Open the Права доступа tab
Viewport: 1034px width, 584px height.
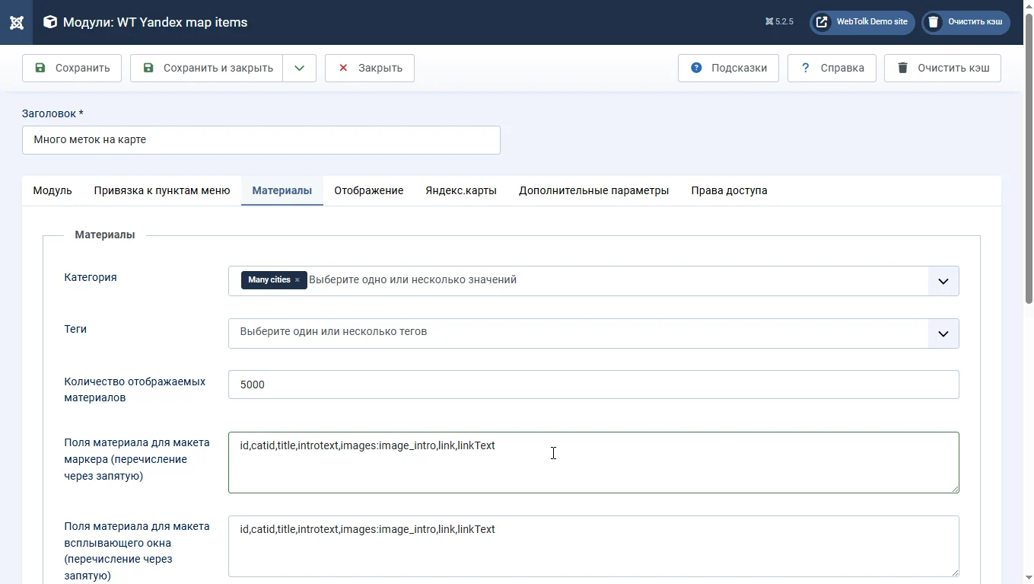(x=729, y=190)
